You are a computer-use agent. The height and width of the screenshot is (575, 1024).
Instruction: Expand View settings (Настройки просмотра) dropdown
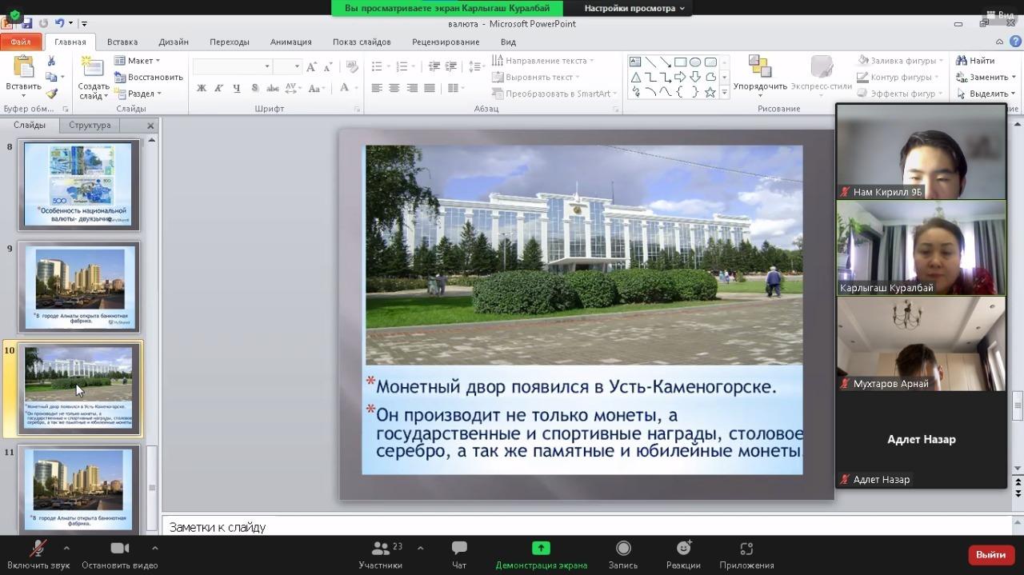[x=634, y=8]
